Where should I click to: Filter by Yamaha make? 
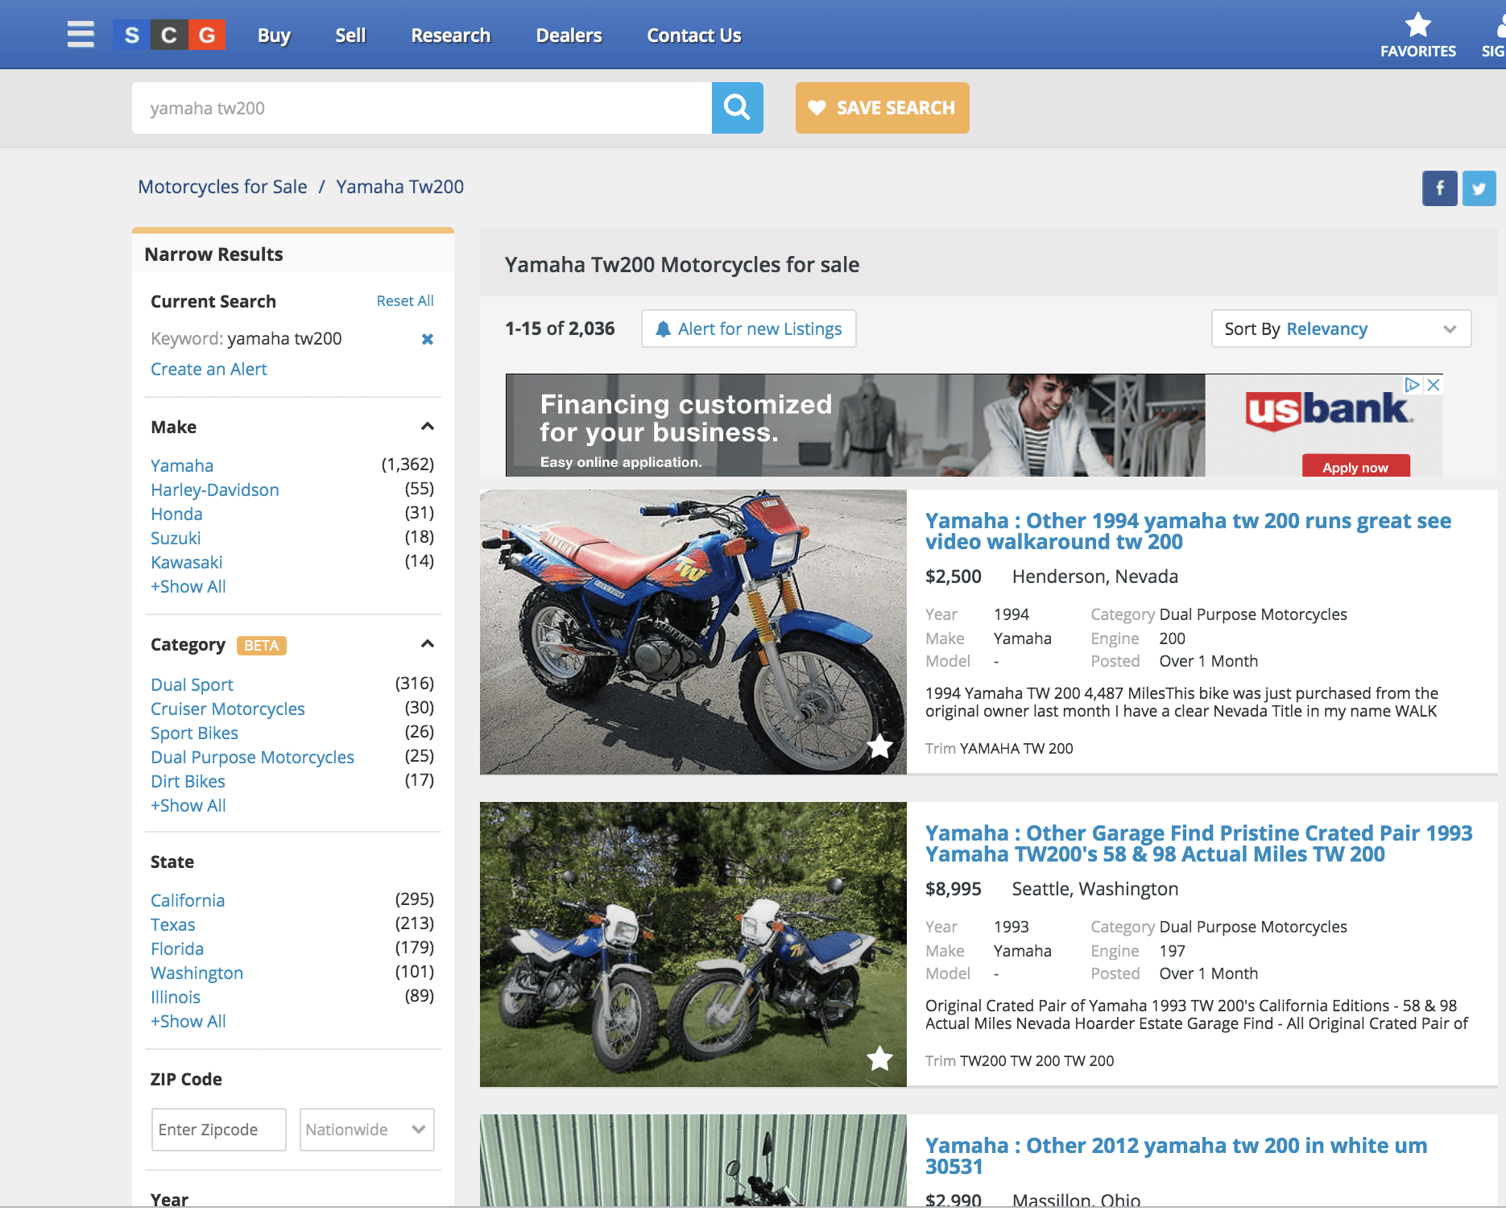(182, 465)
